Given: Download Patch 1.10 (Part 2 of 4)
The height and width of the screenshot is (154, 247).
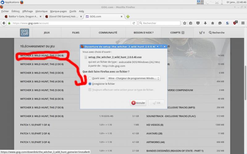Looking at the screenshot, I should point(35,133).
